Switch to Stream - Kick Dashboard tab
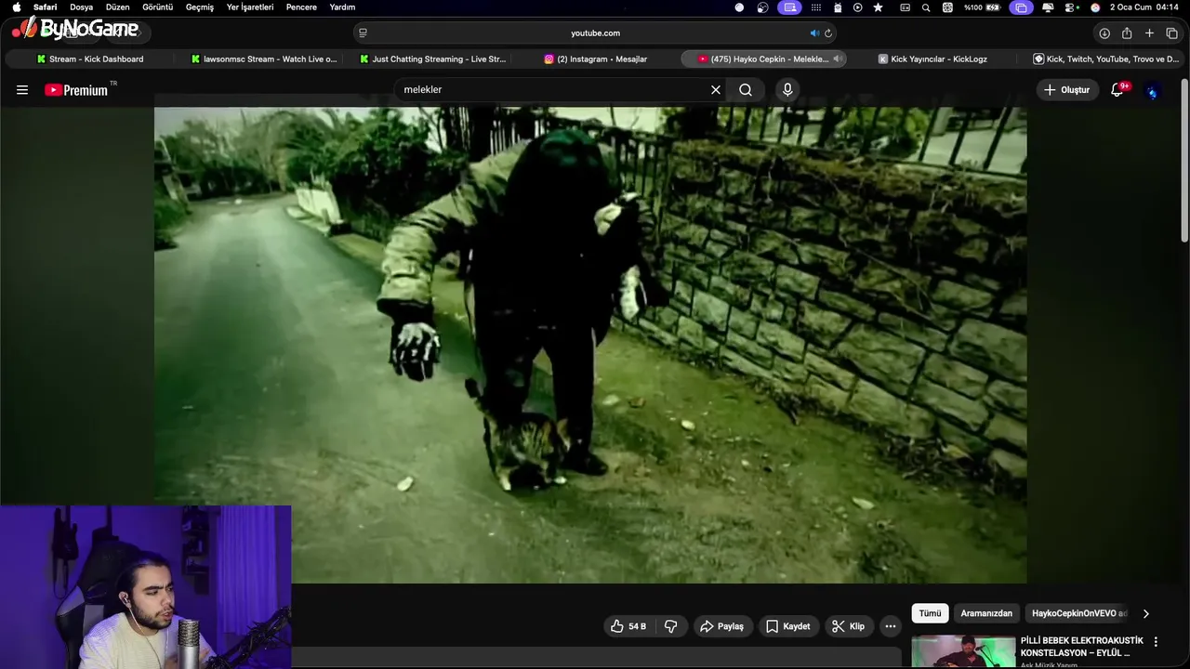The width and height of the screenshot is (1190, 669). coord(90,59)
